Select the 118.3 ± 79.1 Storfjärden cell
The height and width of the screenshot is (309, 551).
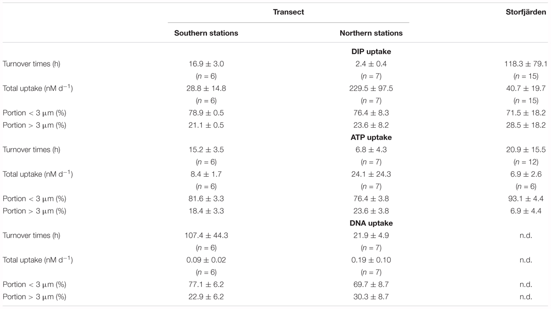[x=526, y=64]
